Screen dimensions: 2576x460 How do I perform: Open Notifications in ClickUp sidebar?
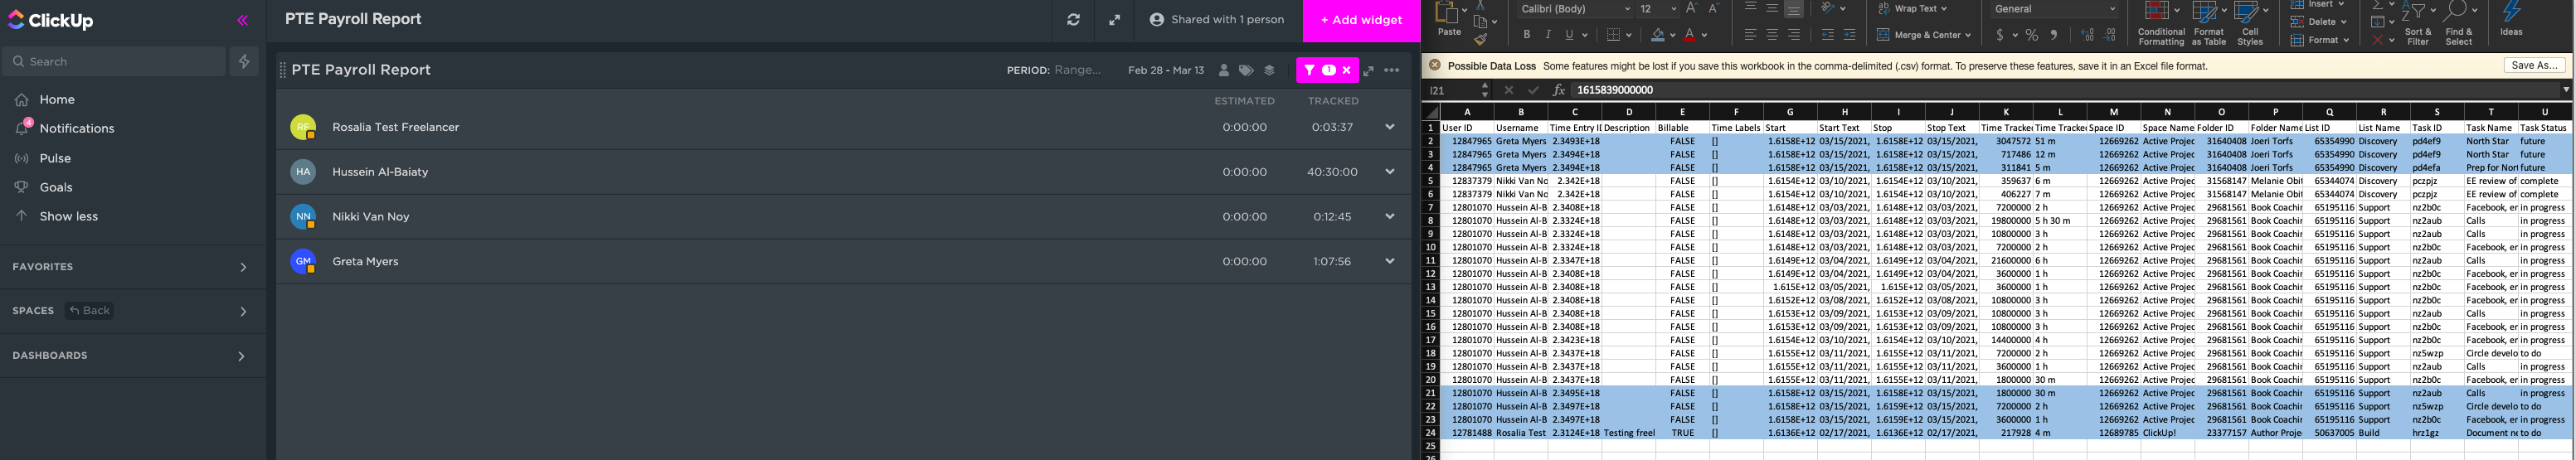[x=77, y=129]
